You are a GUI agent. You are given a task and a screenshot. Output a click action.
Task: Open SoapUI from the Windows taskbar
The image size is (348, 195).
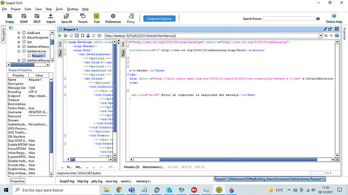point(219,190)
